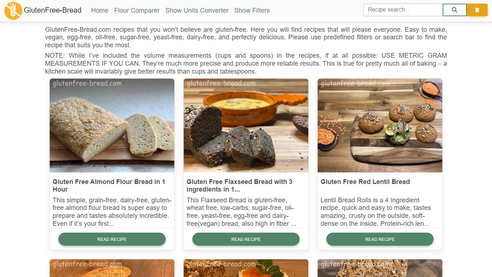Open the Red Lentil Bread rolls photo
492x277 pixels.
tap(380, 126)
